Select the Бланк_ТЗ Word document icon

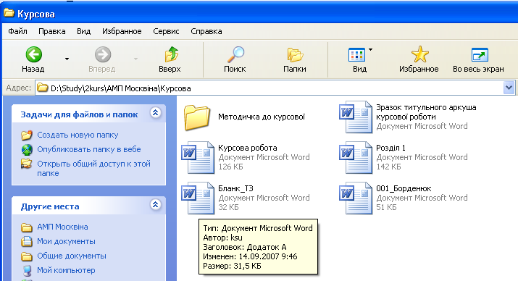click(x=198, y=198)
